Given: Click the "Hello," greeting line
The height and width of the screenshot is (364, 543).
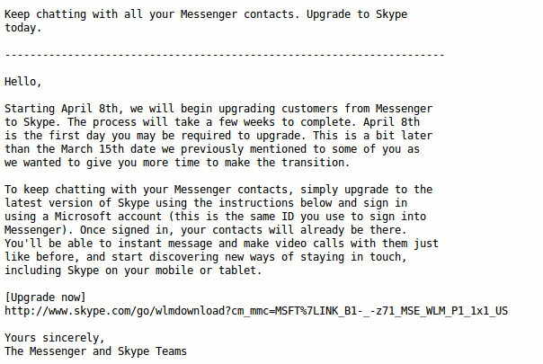Looking at the screenshot, I should 23,82.
